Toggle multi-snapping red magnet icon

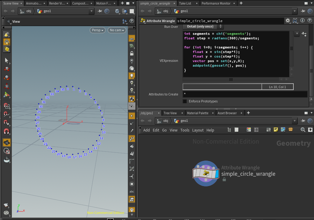(7, 132)
